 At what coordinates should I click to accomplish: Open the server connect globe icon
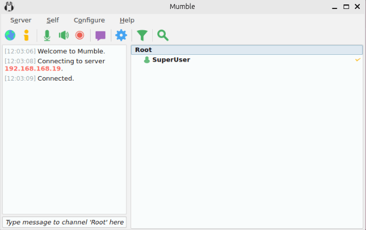point(10,35)
